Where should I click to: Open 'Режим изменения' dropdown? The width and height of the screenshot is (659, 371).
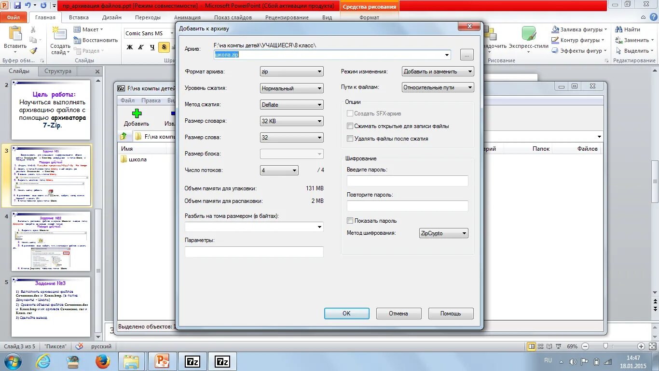tap(438, 71)
